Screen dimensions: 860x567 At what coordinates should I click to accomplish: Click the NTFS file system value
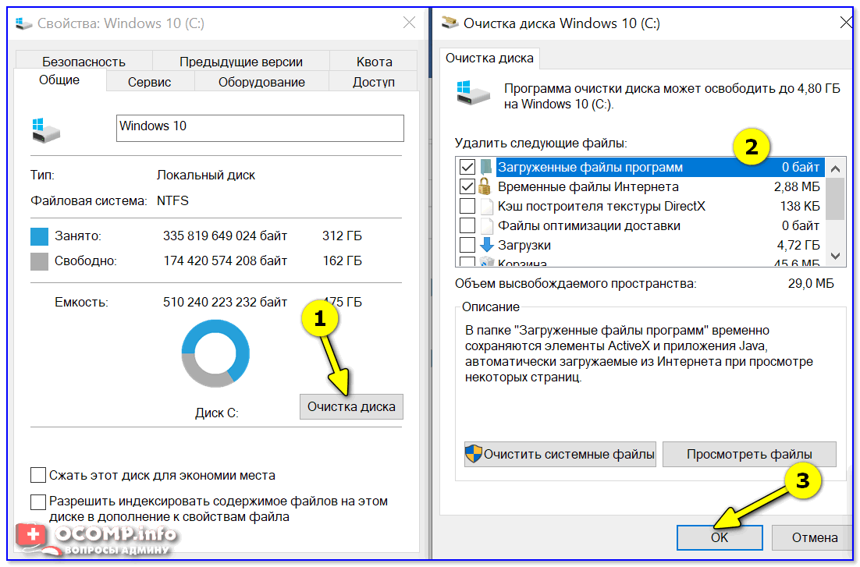(x=172, y=200)
